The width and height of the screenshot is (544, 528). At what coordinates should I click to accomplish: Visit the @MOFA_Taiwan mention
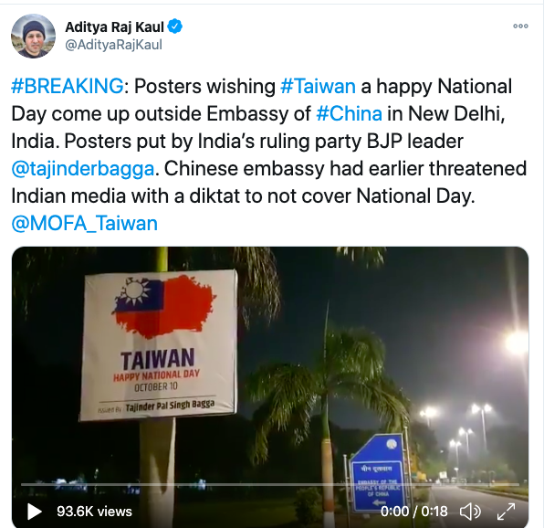[x=84, y=223]
